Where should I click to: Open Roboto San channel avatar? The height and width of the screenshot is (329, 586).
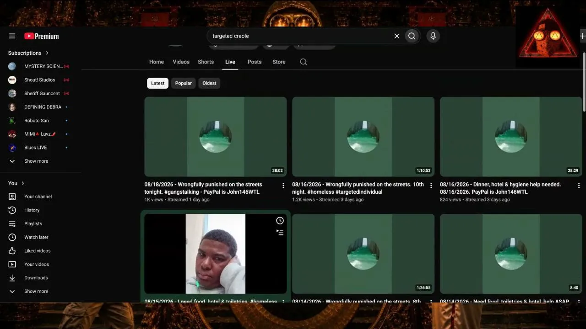point(12,121)
